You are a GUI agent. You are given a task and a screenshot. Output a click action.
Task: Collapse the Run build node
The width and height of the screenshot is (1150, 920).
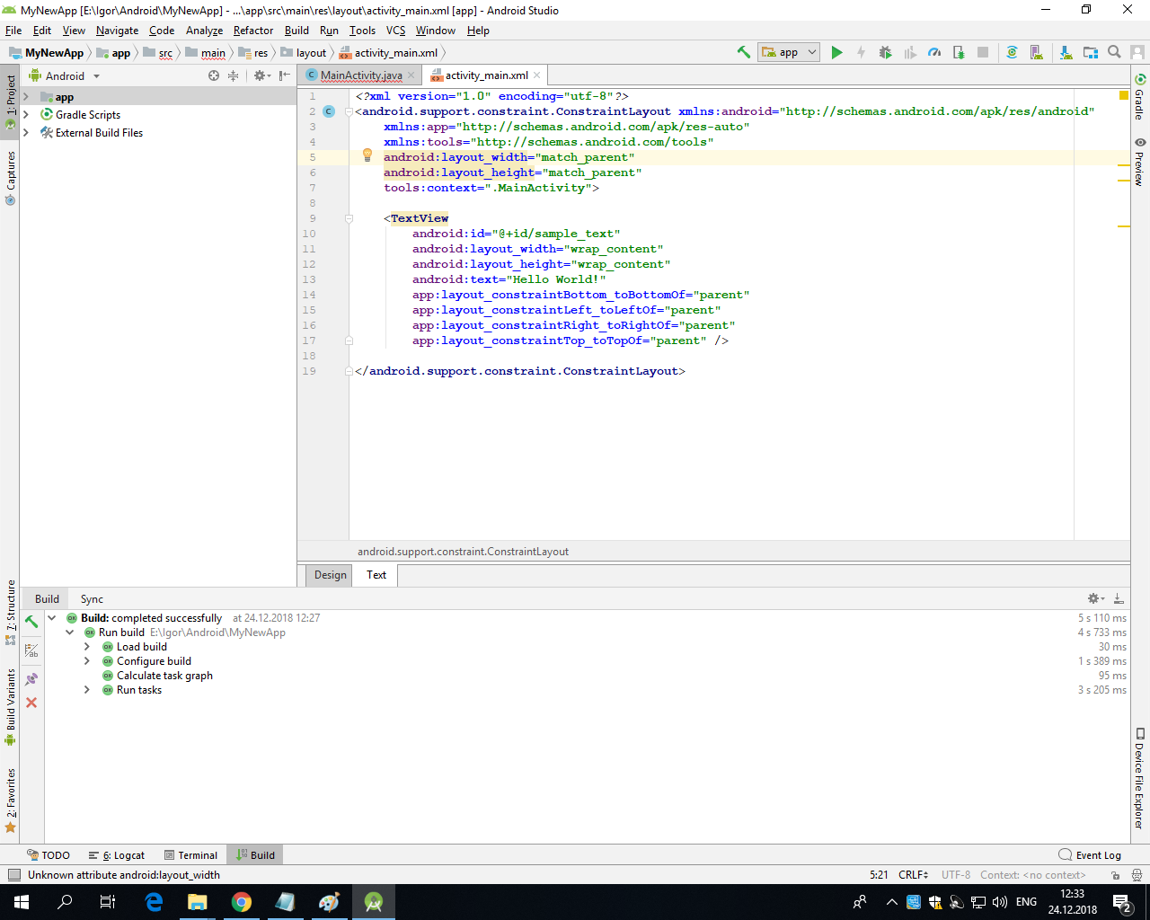pos(70,632)
